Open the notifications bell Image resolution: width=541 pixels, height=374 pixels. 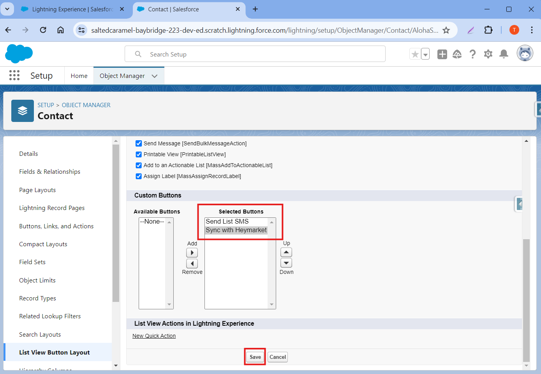504,54
